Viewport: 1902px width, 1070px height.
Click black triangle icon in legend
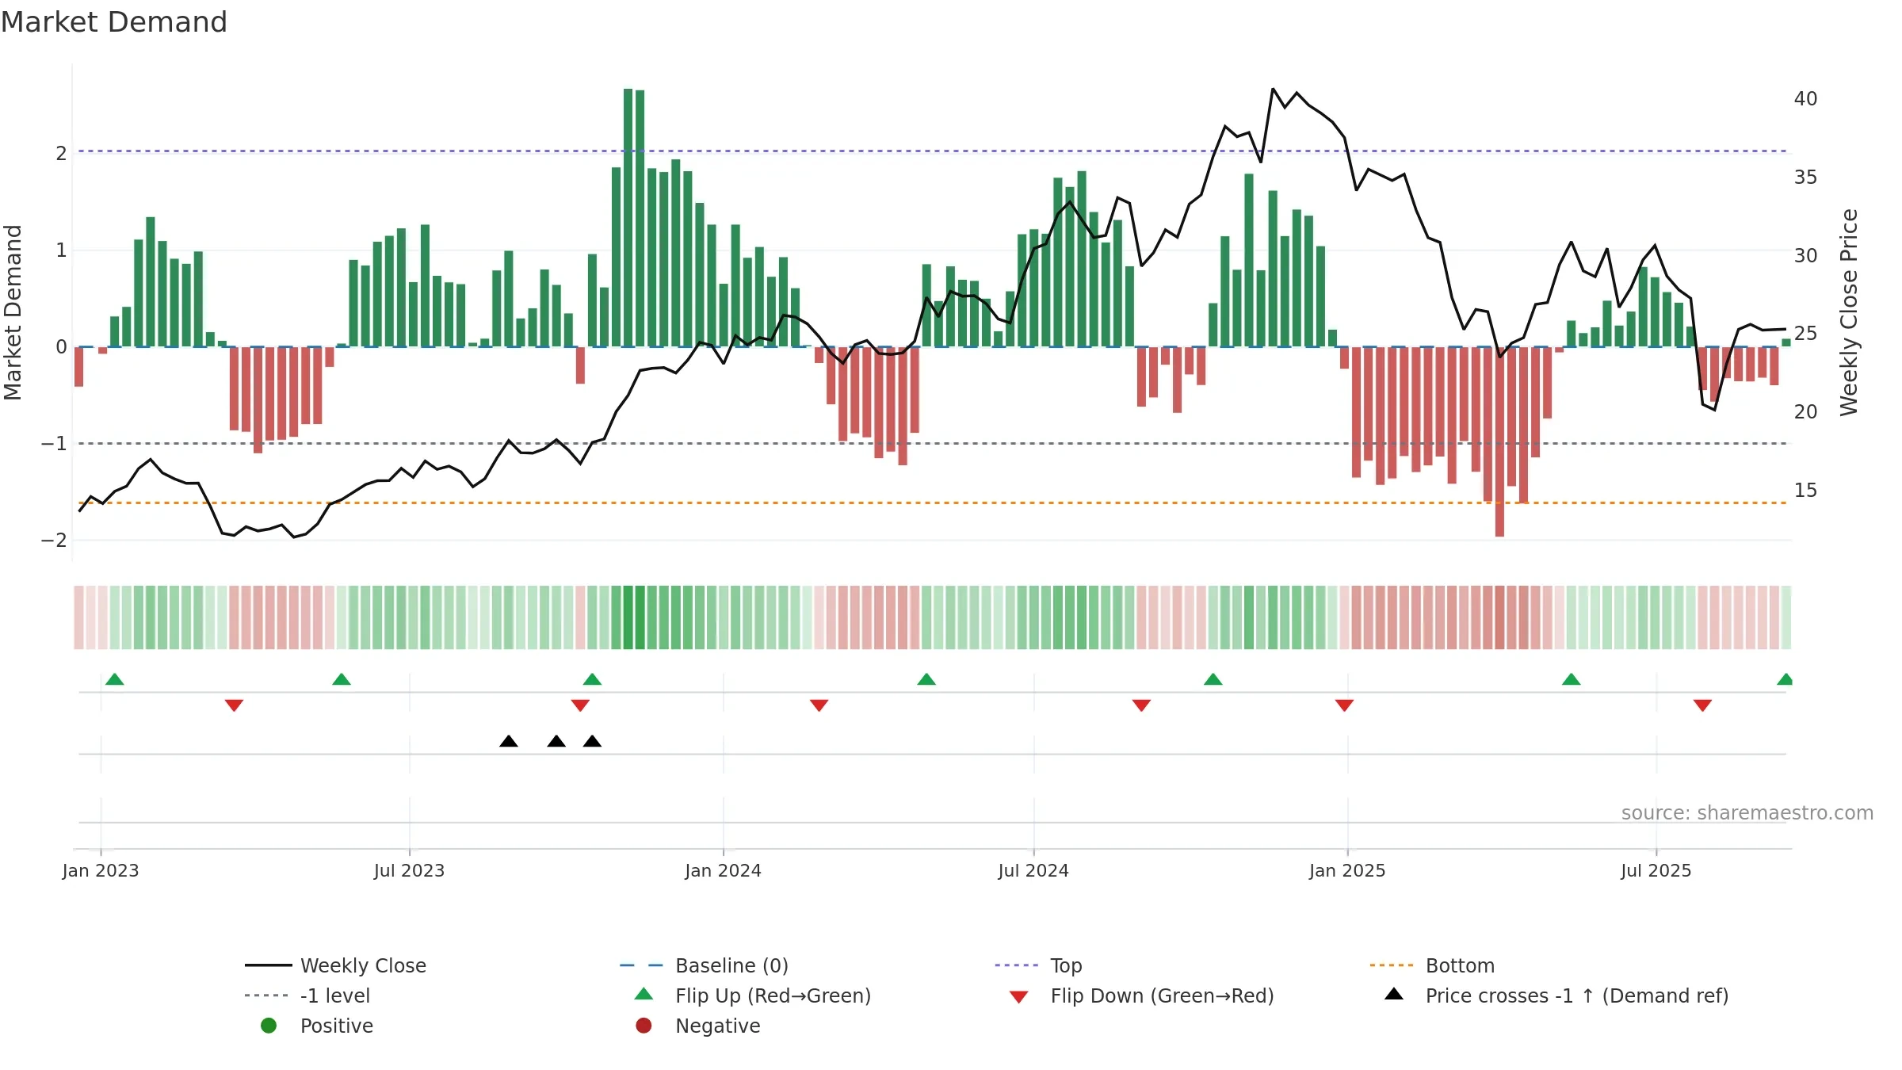tap(1394, 994)
